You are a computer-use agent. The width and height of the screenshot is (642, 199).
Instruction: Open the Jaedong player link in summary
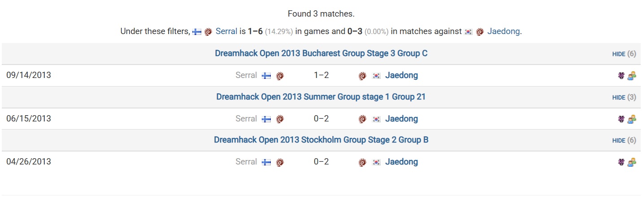point(503,31)
